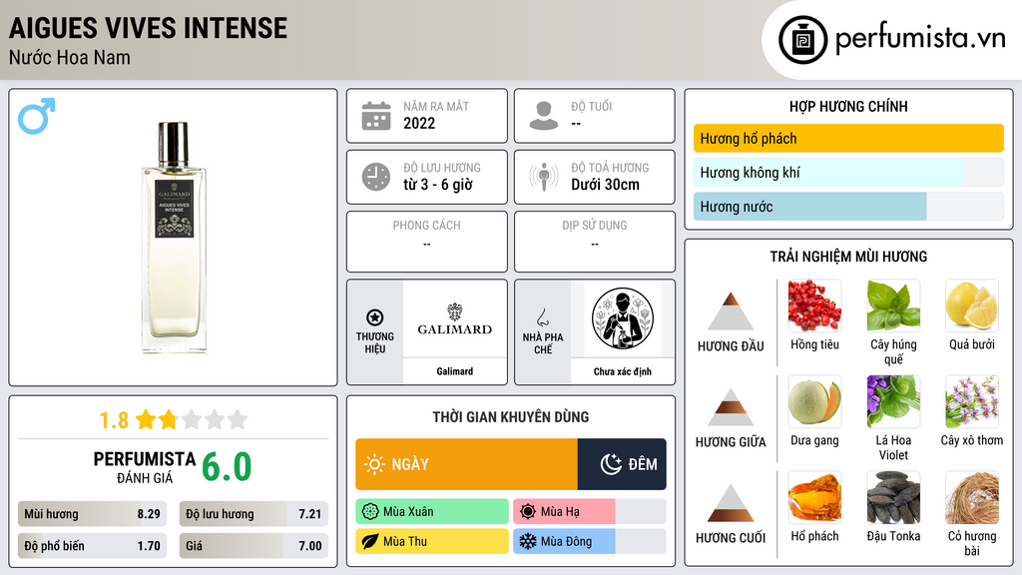
Task: Click the perfume bottle product image
Action: point(174,238)
